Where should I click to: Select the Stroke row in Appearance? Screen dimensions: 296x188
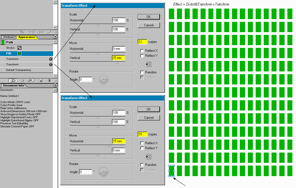coord(27,48)
